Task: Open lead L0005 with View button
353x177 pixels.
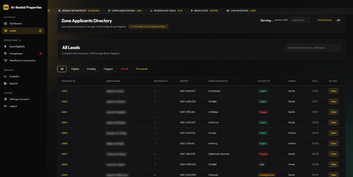Action: (333, 133)
